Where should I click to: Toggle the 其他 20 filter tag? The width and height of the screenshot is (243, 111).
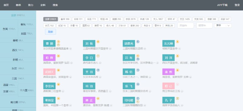coord(169,26)
